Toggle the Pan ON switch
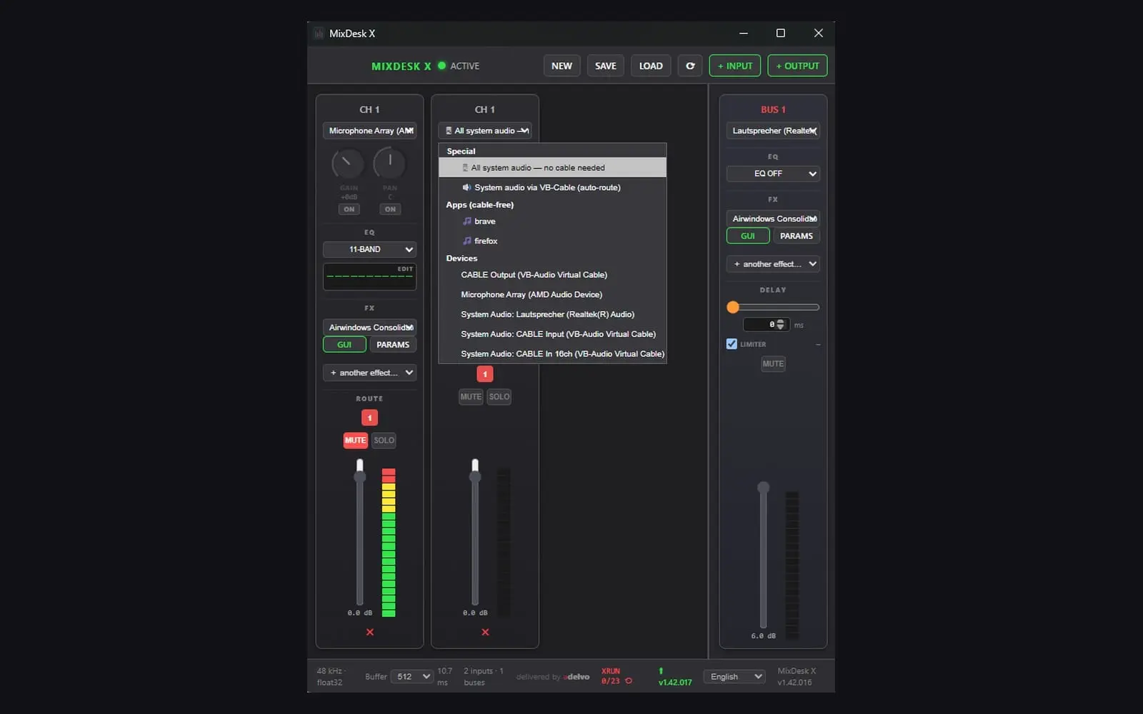Image resolution: width=1143 pixels, height=714 pixels. (x=390, y=209)
